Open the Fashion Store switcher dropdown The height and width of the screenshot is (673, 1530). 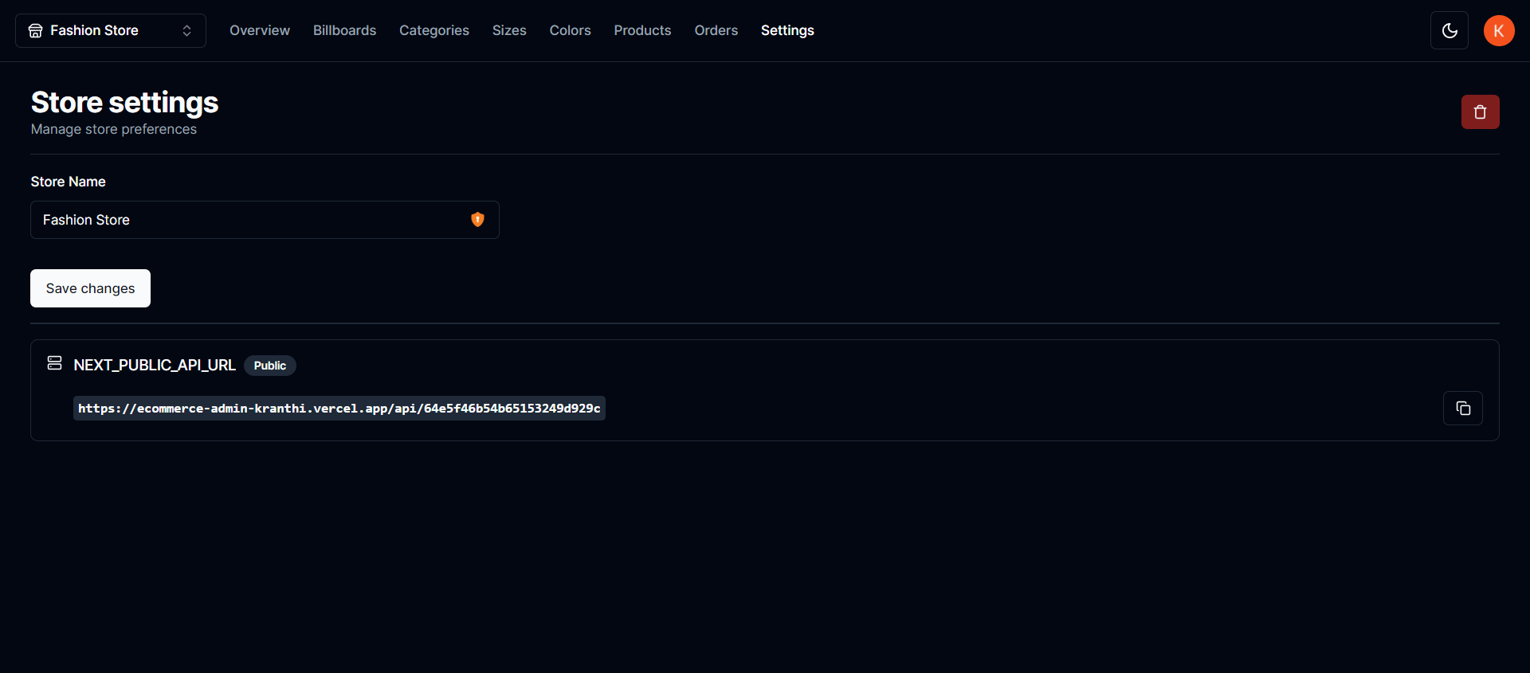pyautogui.click(x=111, y=30)
